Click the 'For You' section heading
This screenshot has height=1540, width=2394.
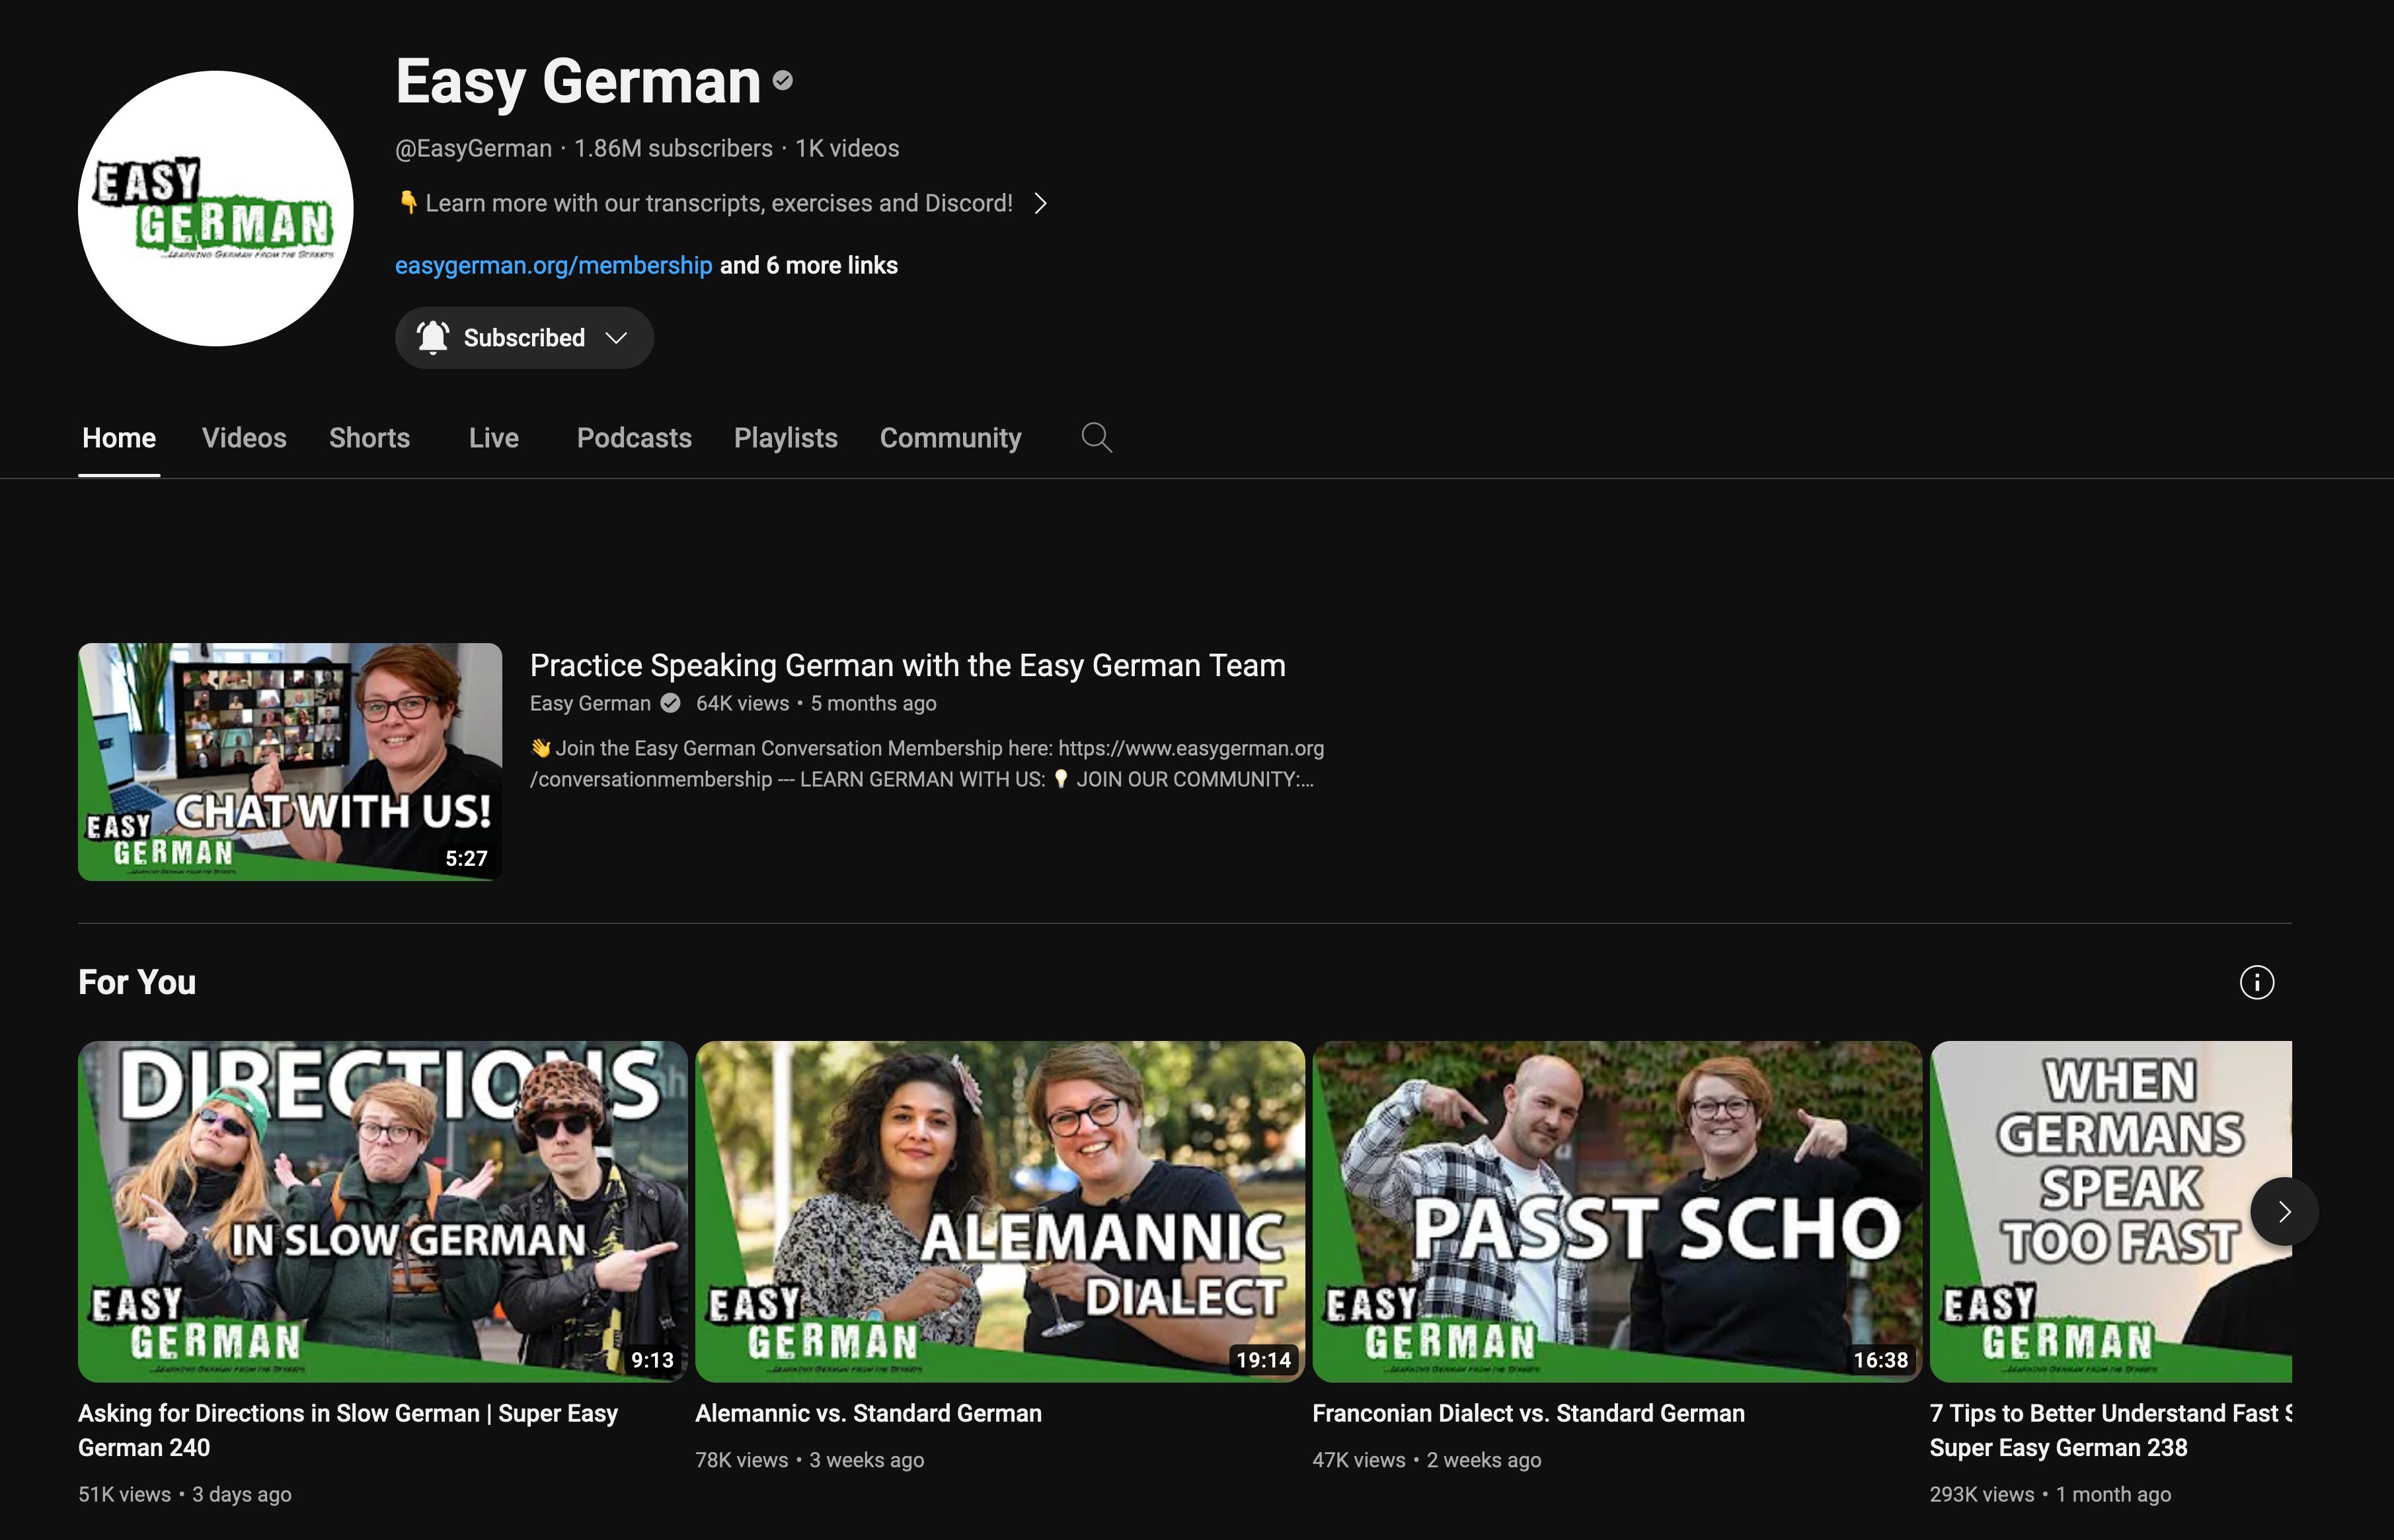coord(137,982)
